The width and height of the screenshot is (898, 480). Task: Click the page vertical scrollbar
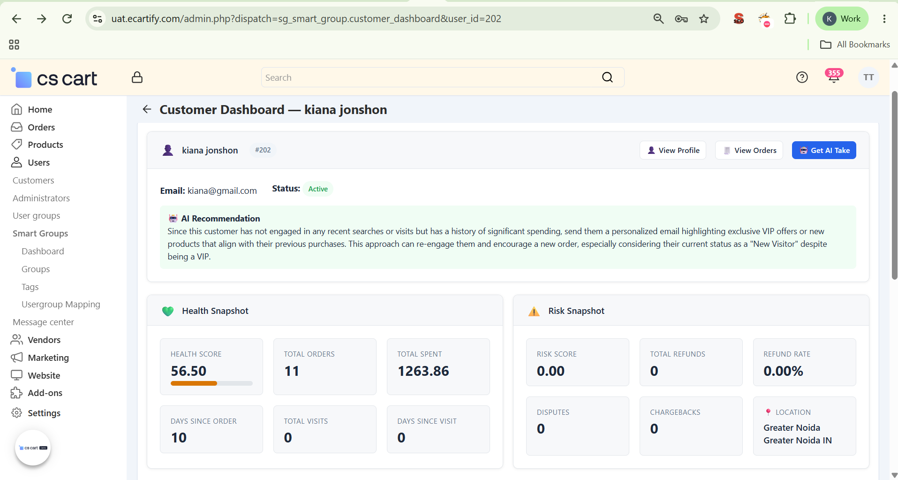pyautogui.click(x=894, y=185)
